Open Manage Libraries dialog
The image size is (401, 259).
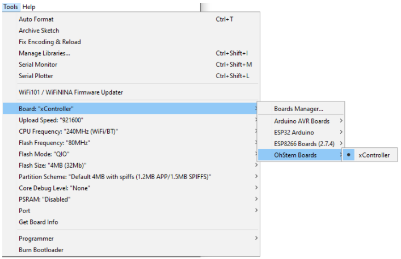(x=48, y=53)
